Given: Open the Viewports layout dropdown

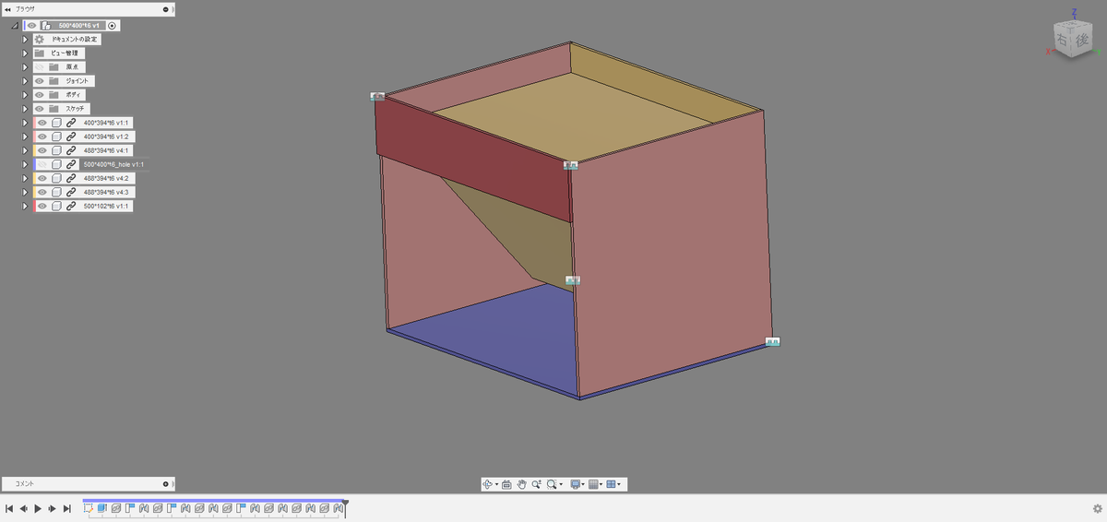Looking at the screenshot, I should pos(613,484).
